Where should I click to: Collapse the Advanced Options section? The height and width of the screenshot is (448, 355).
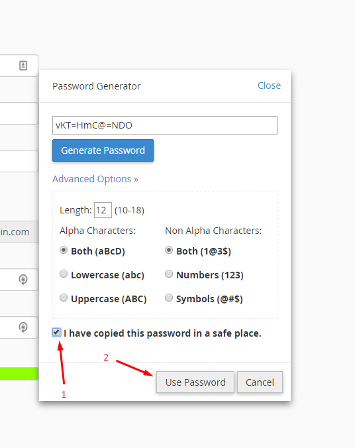point(95,179)
